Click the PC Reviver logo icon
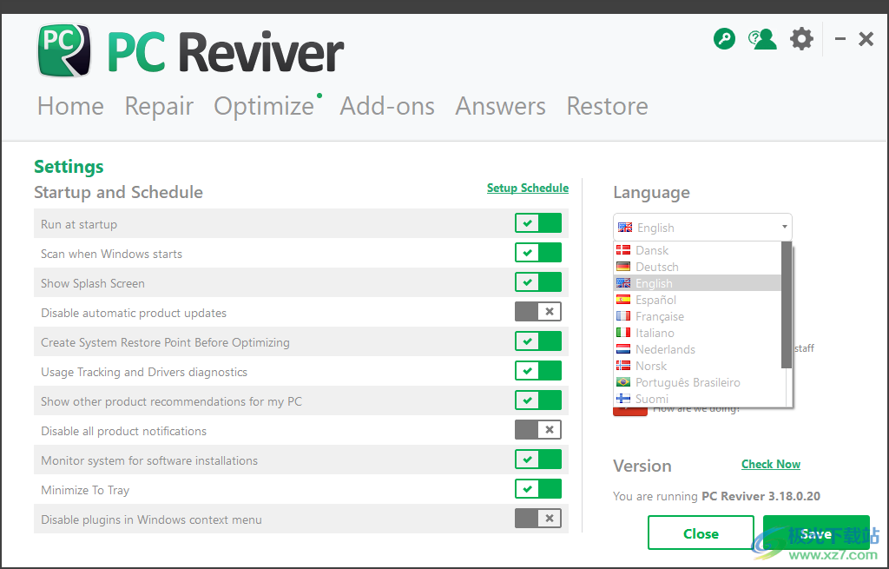This screenshot has height=569, width=889. pyautogui.click(x=64, y=50)
